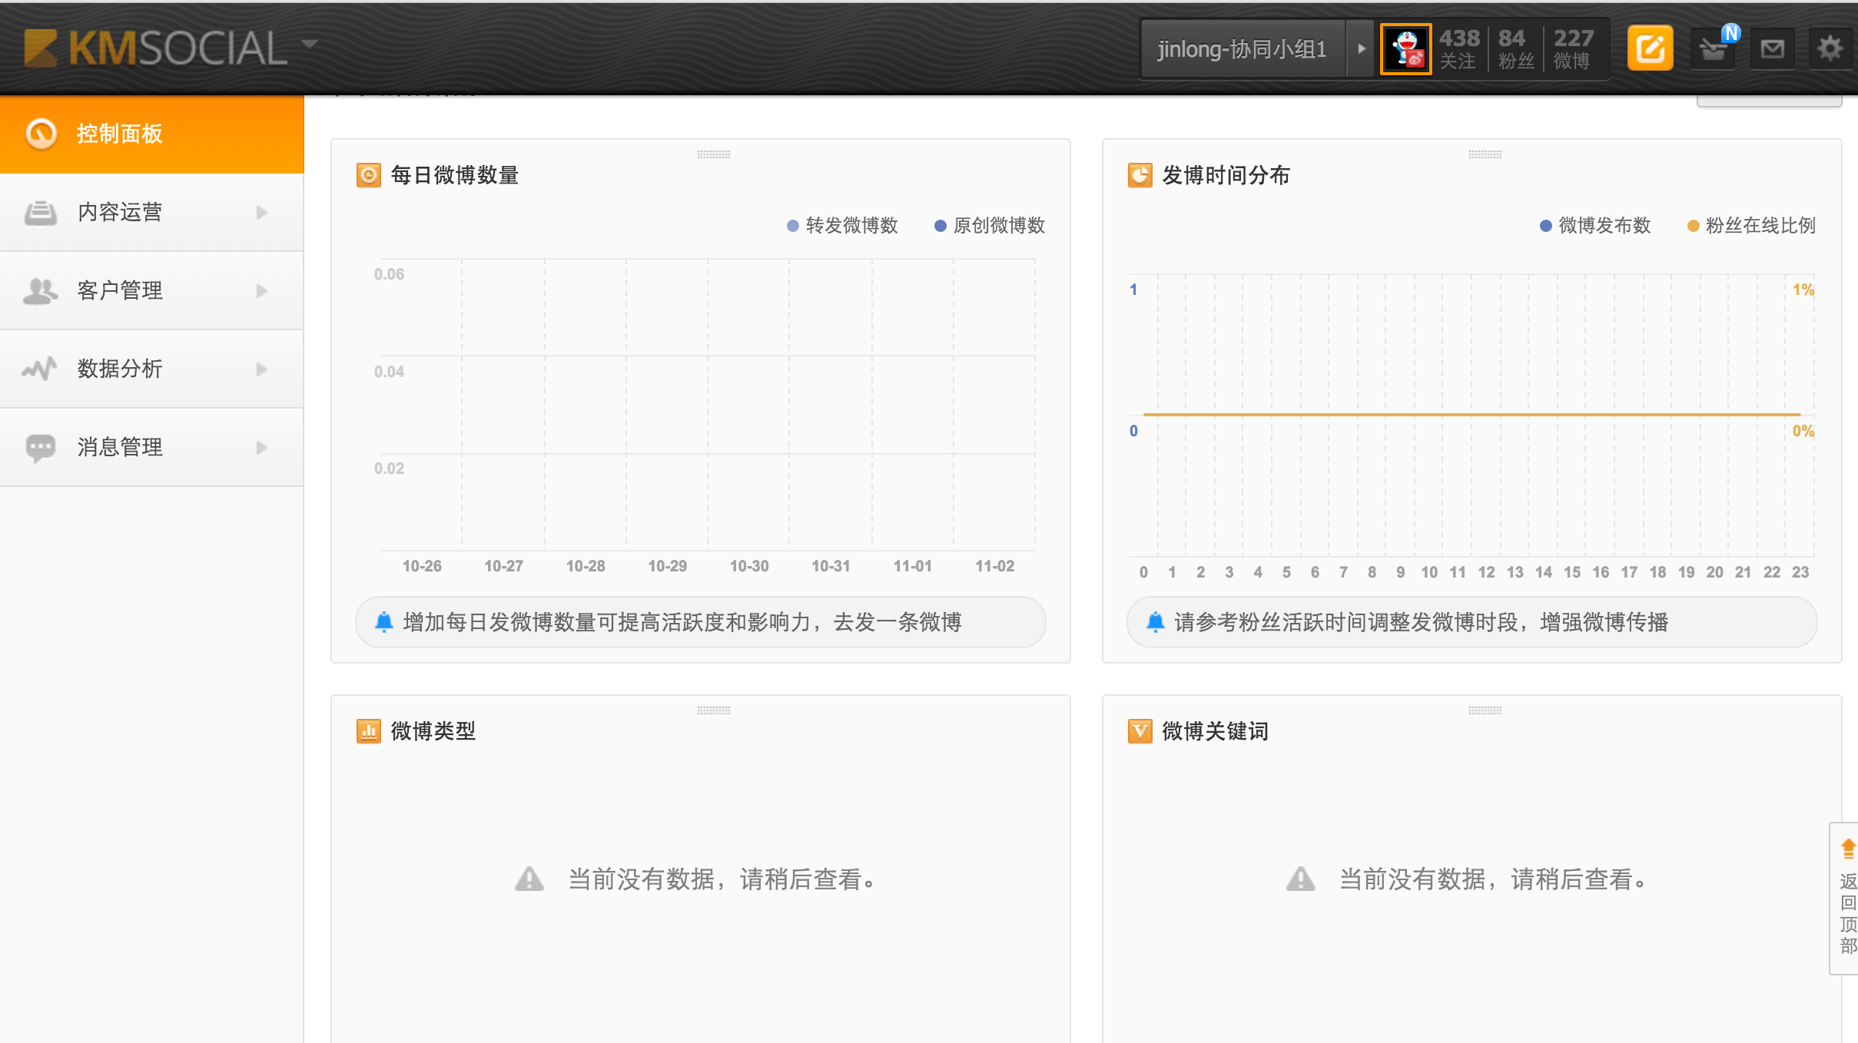The image size is (1858, 1043).
Task: Click the 10-26 date axis label
Action: pyautogui.click(x=422, y=566)
